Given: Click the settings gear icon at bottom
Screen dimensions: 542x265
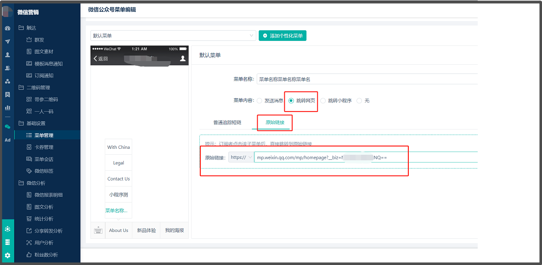Looking at the screenshot, I should pyautogui.click(x=8, y=256).
